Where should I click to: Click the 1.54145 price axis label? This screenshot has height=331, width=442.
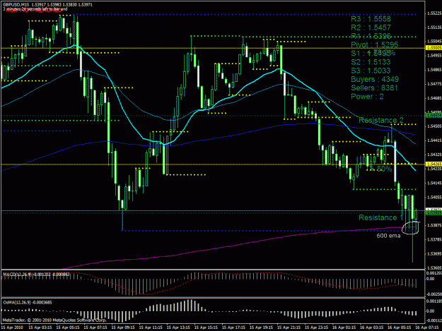(434, 183)
